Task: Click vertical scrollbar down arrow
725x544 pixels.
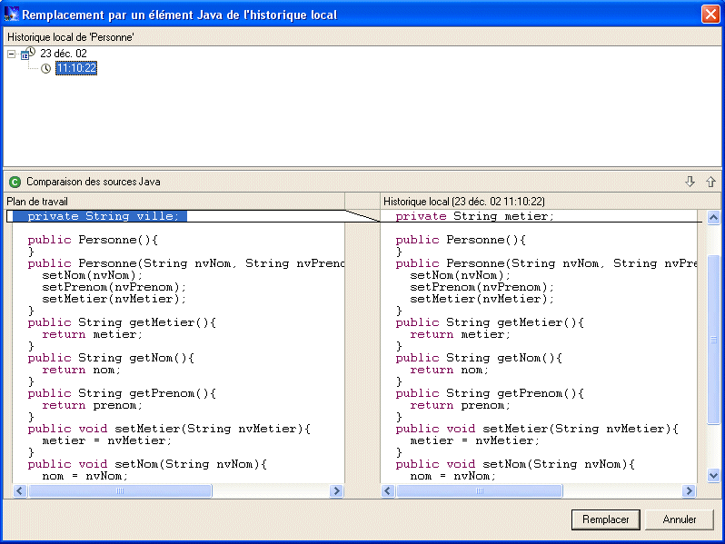Action: pos(713,475)
